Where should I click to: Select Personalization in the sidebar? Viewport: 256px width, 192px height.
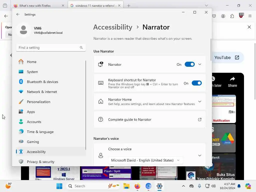coord(51,102)
